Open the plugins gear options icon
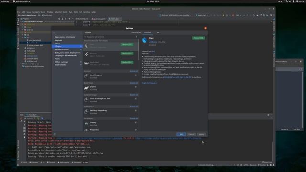The width and height of the screenshot is (306, 172). 158,32
